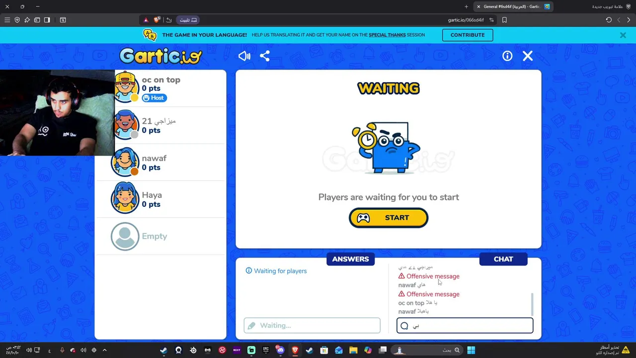Click the CONTRIBUTE button
636x358 pixels.
coord(468,35)
